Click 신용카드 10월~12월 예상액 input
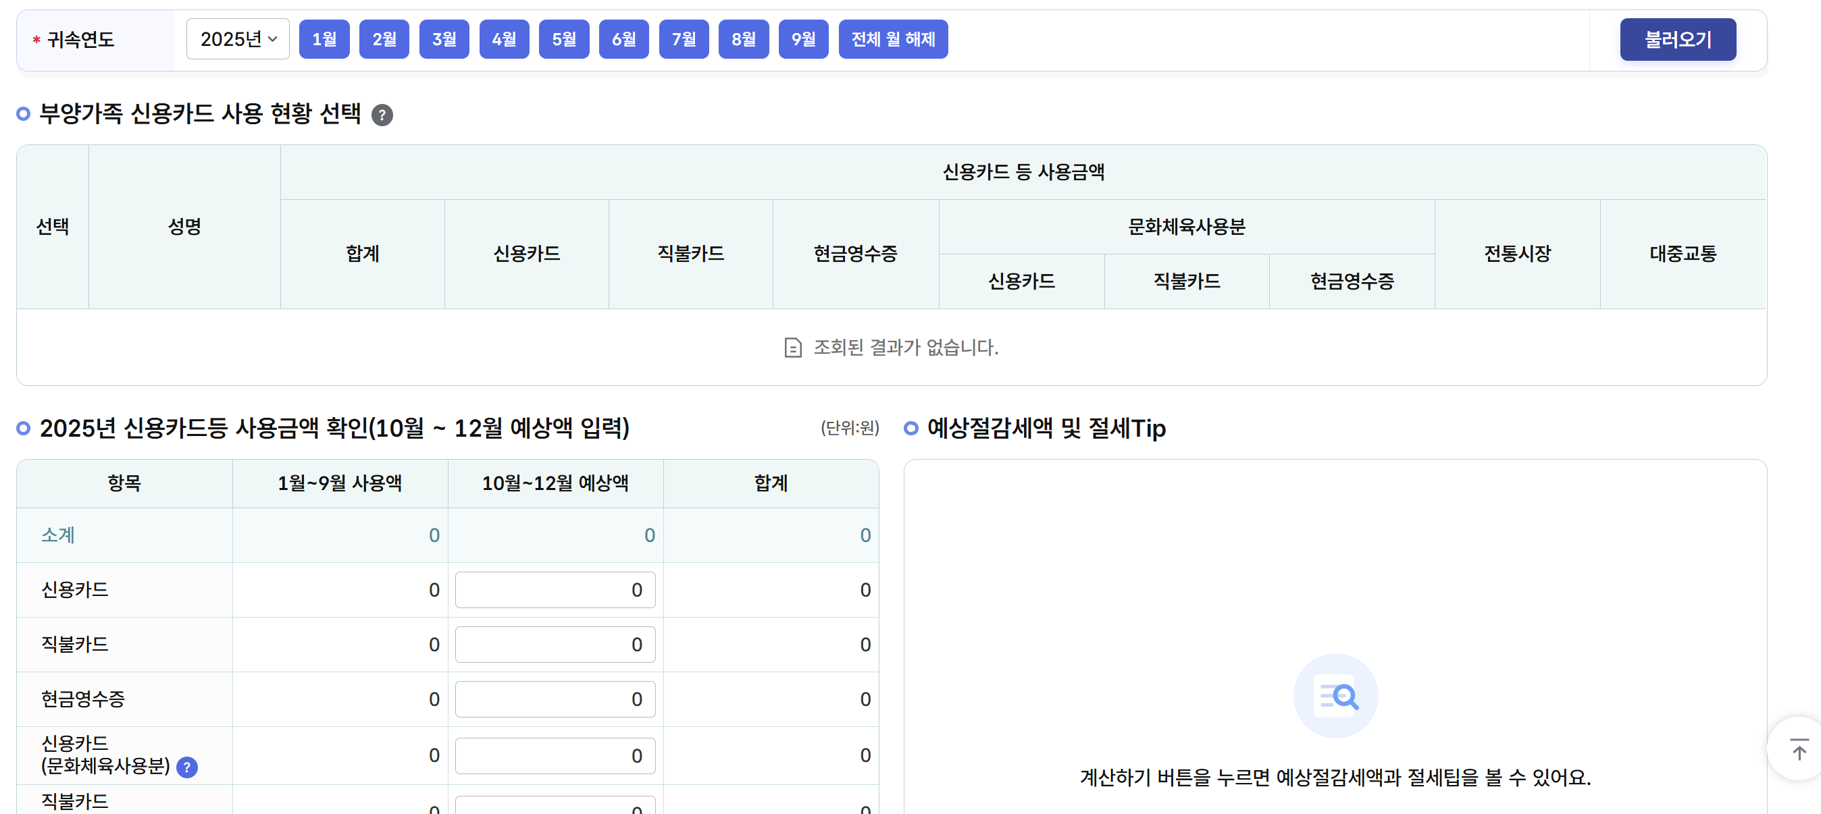 (555, 589)
